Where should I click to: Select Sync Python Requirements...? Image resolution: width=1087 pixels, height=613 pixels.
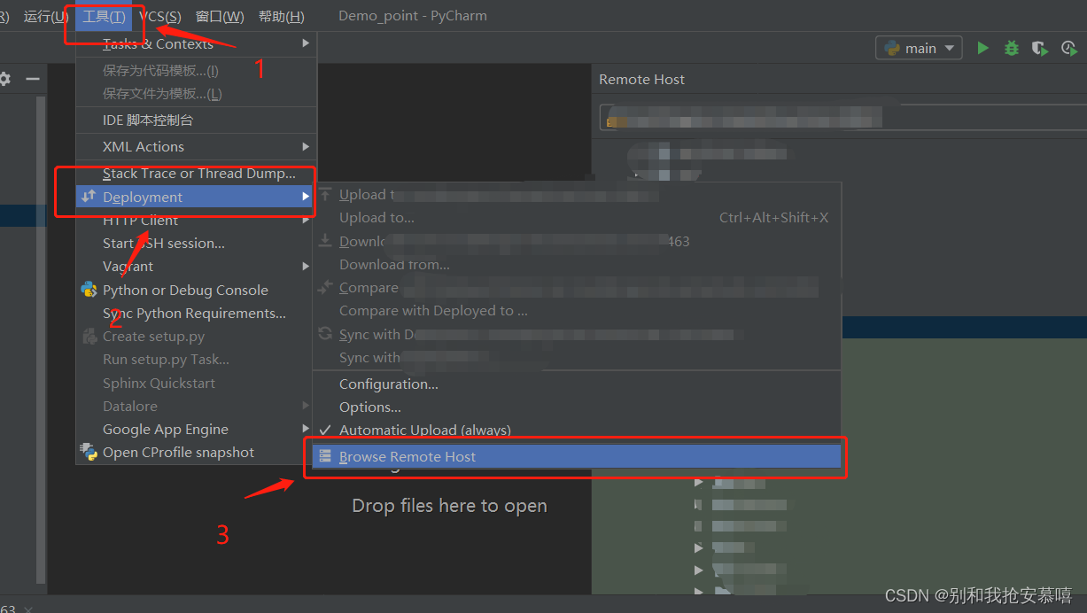point(196,313)
